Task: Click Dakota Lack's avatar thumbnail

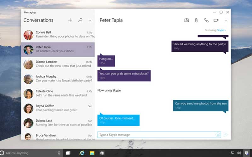Action: (28, 123)
